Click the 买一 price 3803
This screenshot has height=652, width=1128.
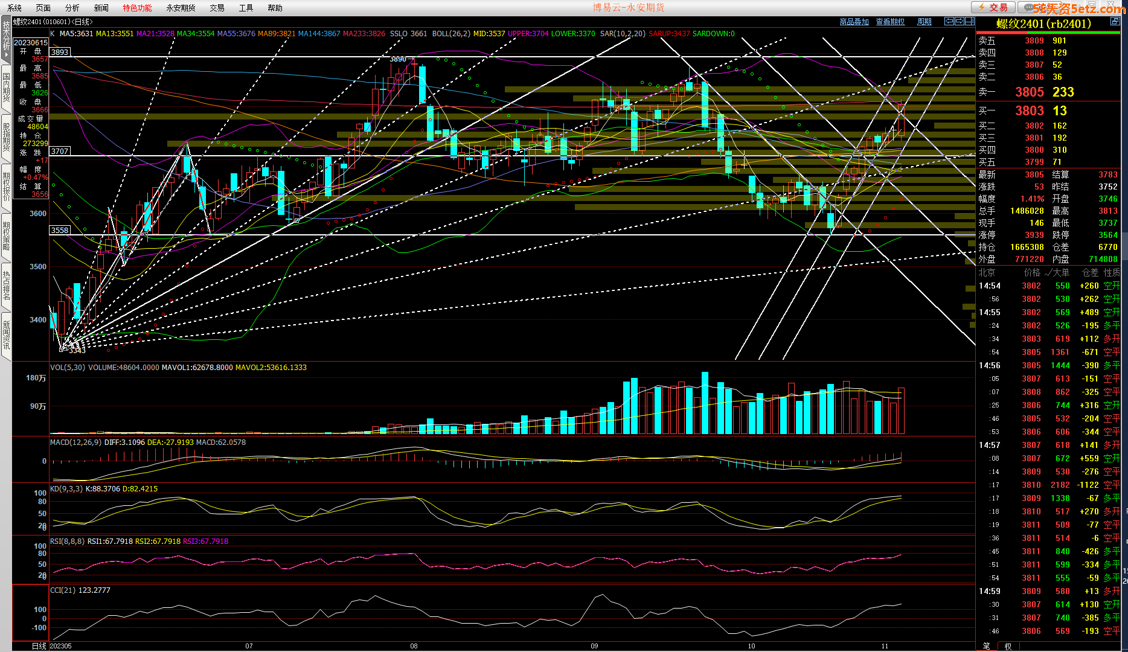1030,111
